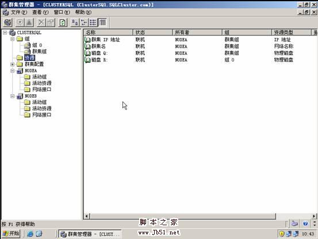318x239 pixels.
Task: Click the properties toolbar icon
Action: (x=51, y=22)
